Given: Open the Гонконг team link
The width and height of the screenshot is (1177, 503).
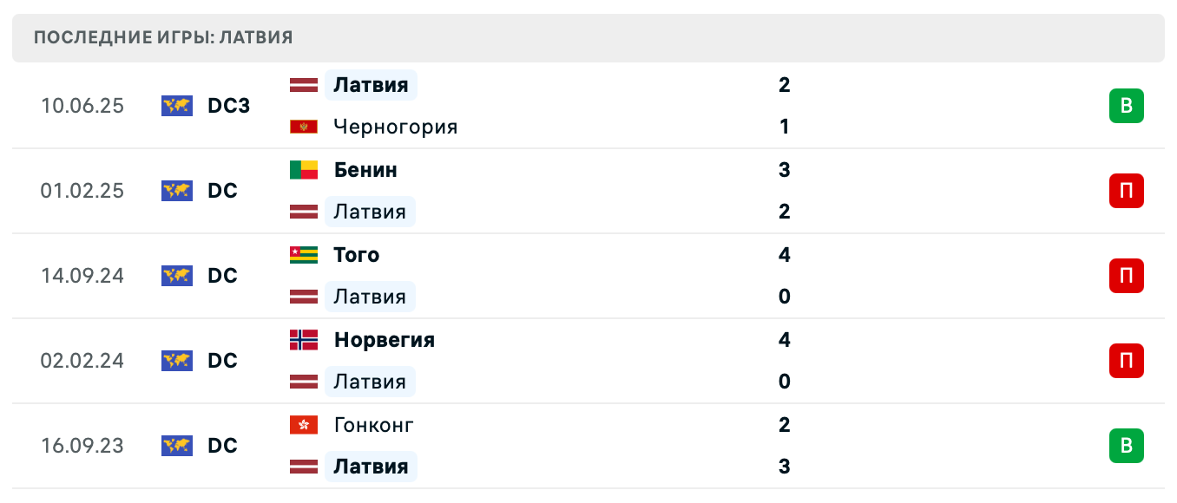Looking at the screenshot, I should click(x=373, y=425).
